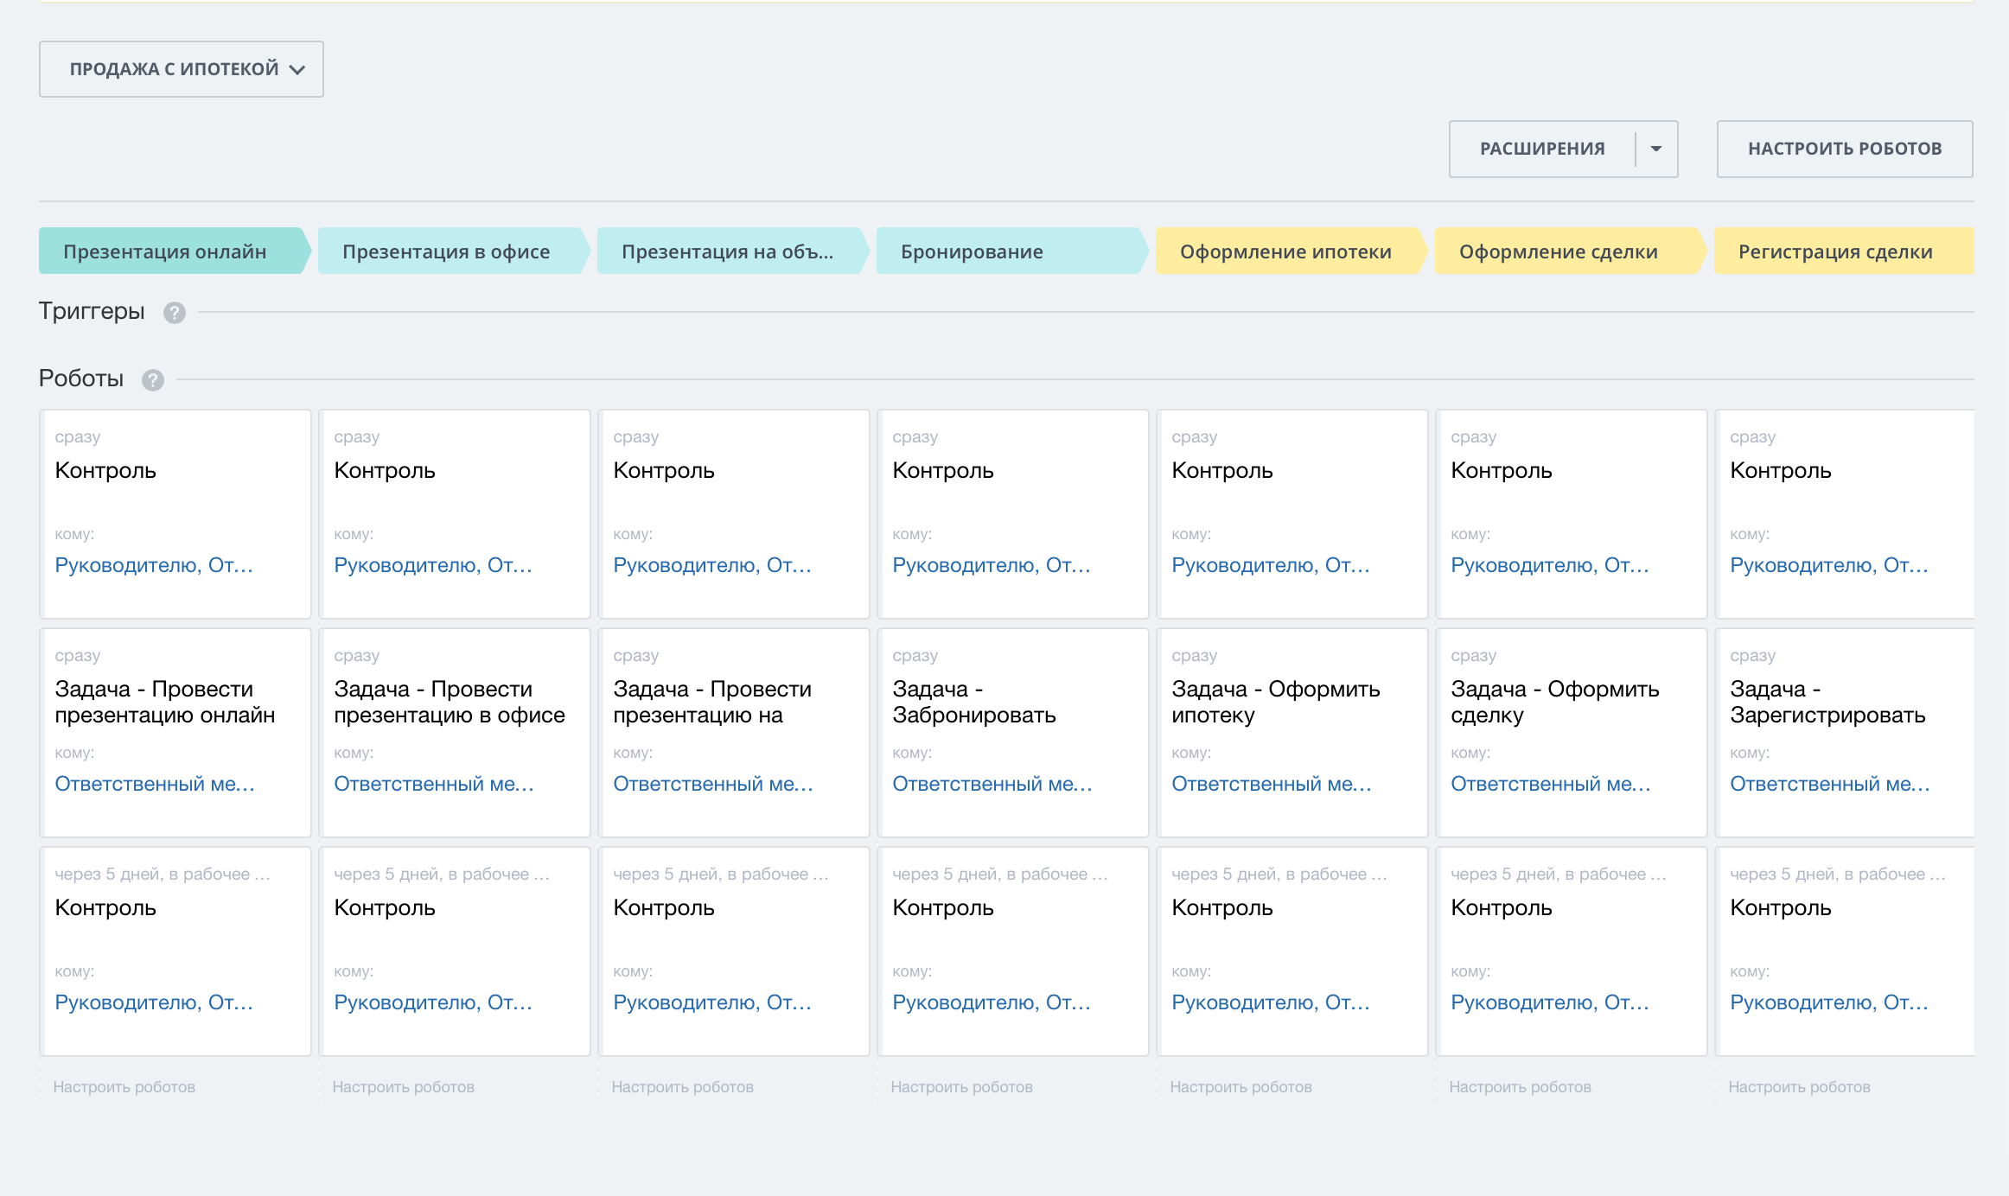2009x1196 pixels.
Task: Click Настроить роботов link under Бронирование column
Action: [961, 1087]
